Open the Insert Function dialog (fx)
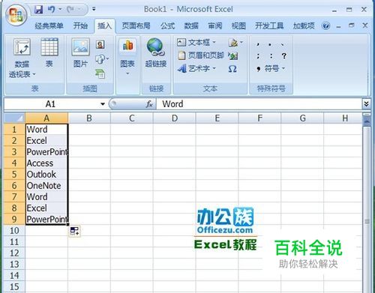Screen dimensions: 375x293 coord(149,104)
